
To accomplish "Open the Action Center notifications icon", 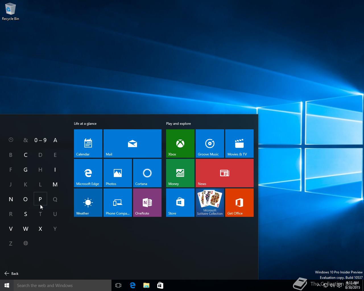I will coord(339,285).
